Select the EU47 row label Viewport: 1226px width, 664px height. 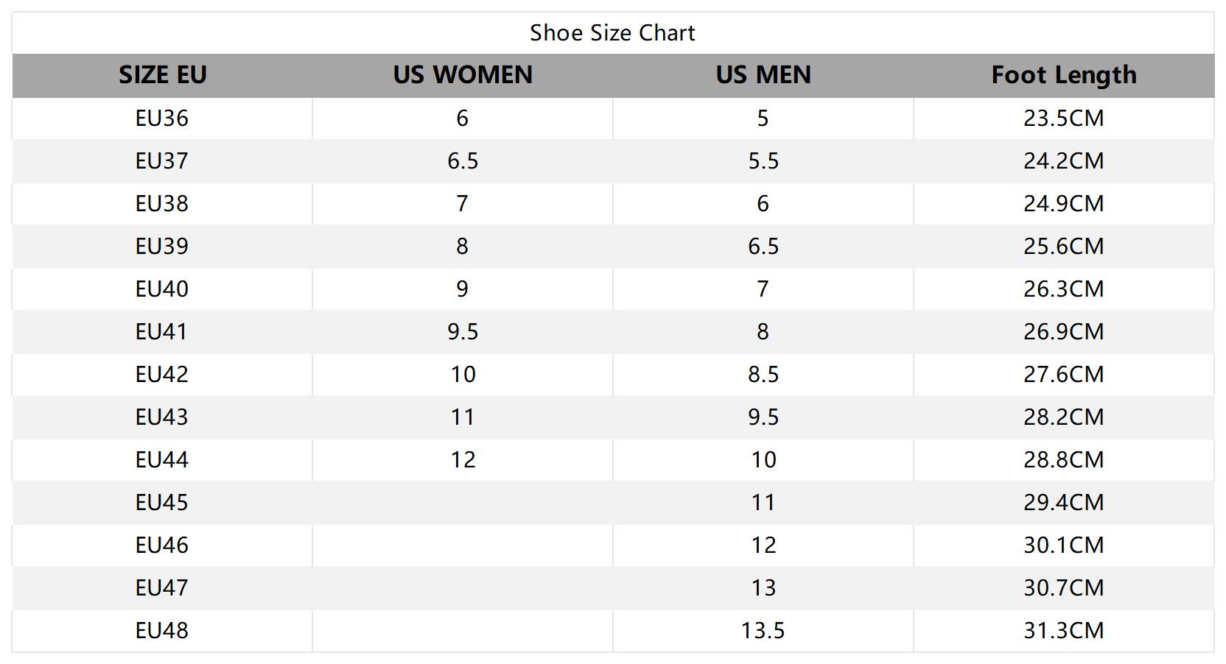pyautogui.click(x=162, y=588)
